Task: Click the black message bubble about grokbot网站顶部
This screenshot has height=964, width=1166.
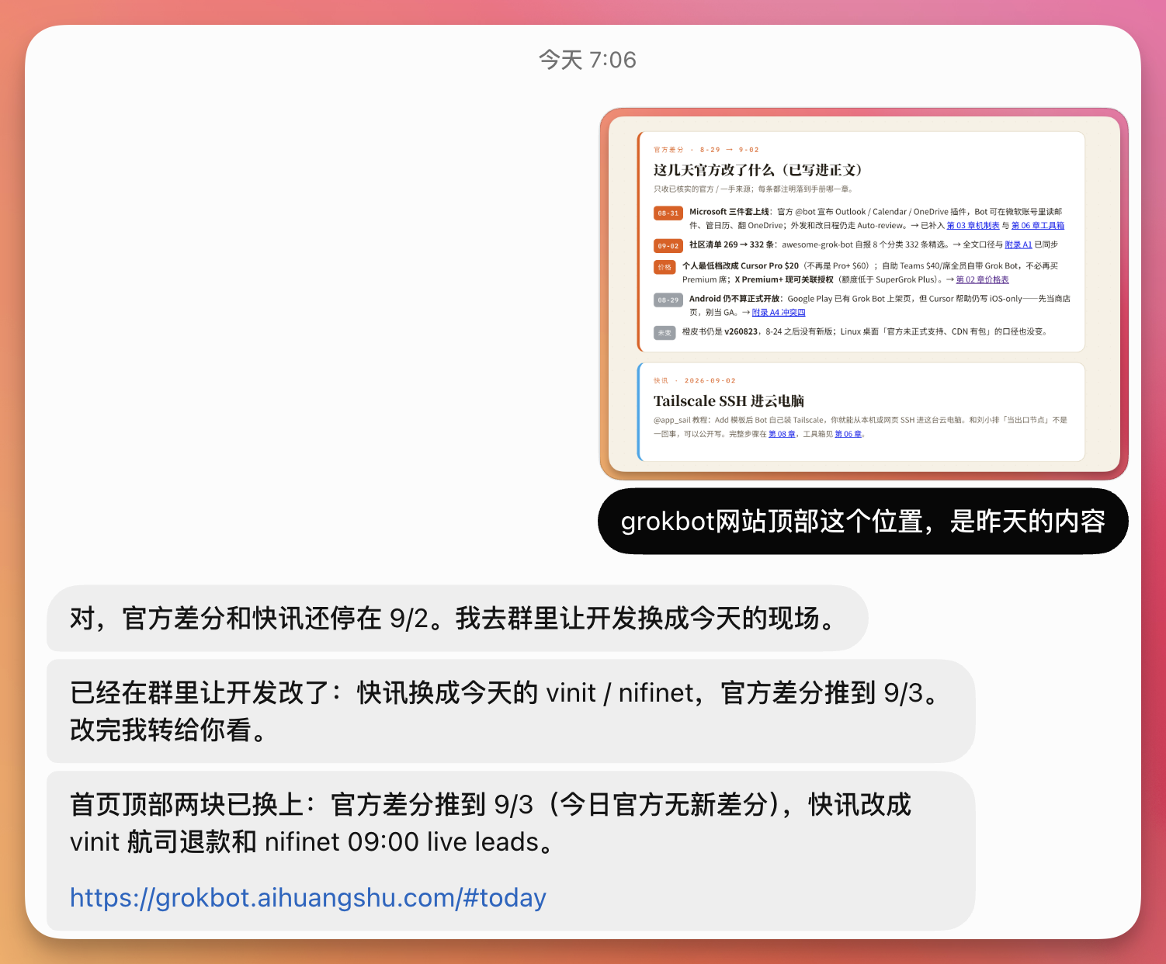Action: 862,522
